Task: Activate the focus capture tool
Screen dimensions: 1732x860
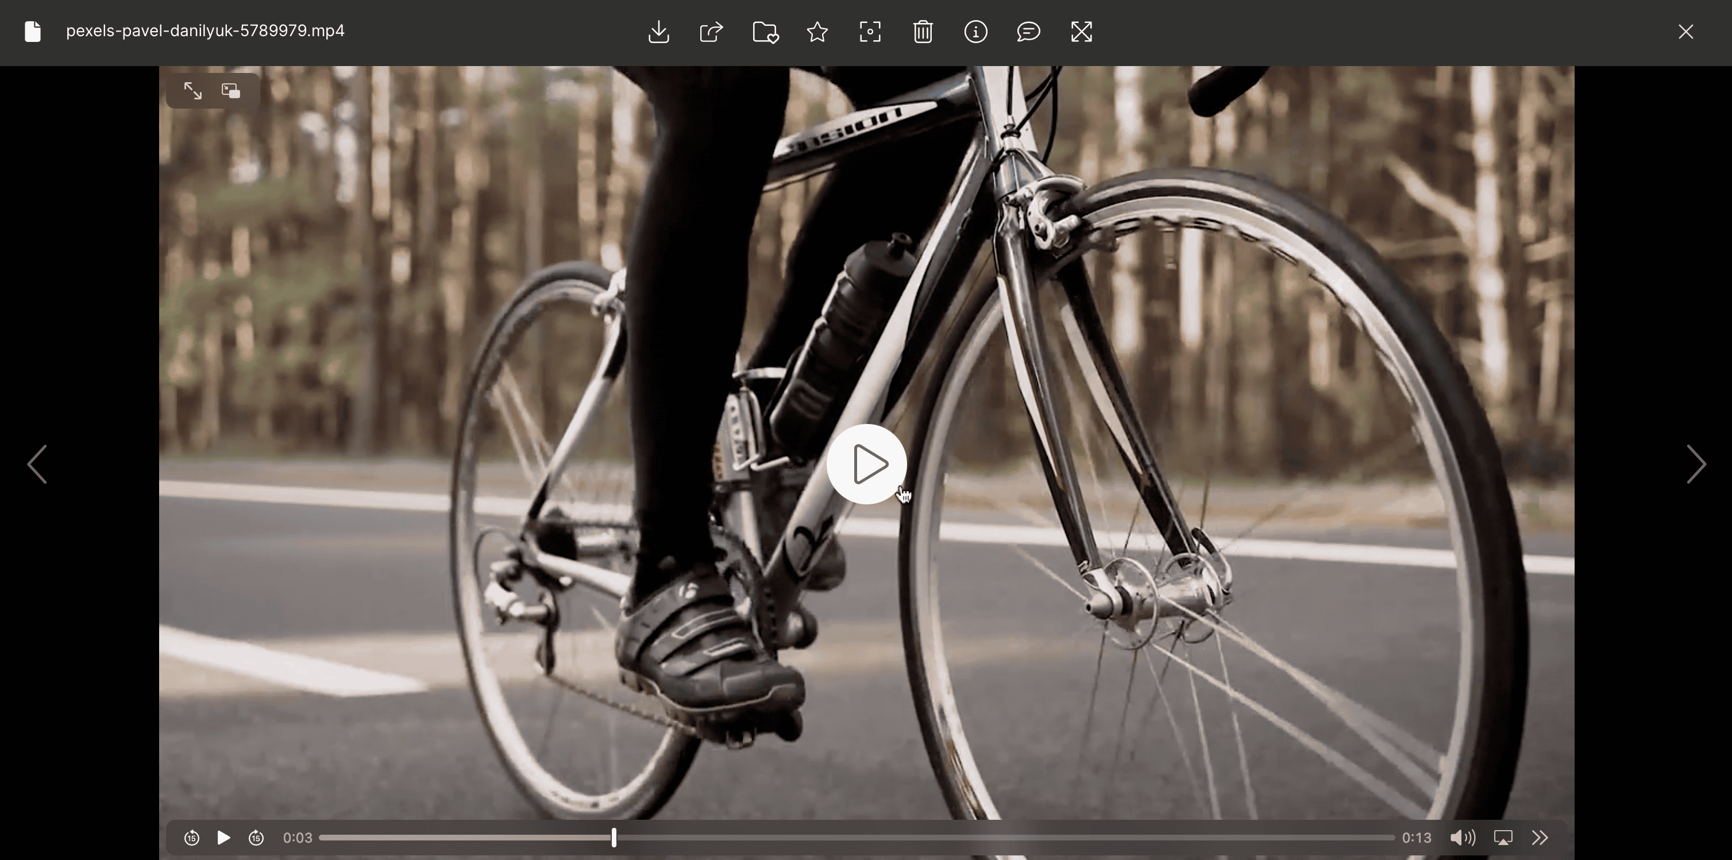Action: pyautogui.click(x=869, y=32)
